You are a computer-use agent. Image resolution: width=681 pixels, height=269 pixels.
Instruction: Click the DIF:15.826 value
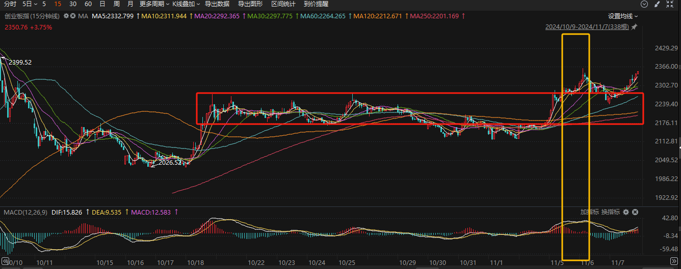(x=68, y=212)
